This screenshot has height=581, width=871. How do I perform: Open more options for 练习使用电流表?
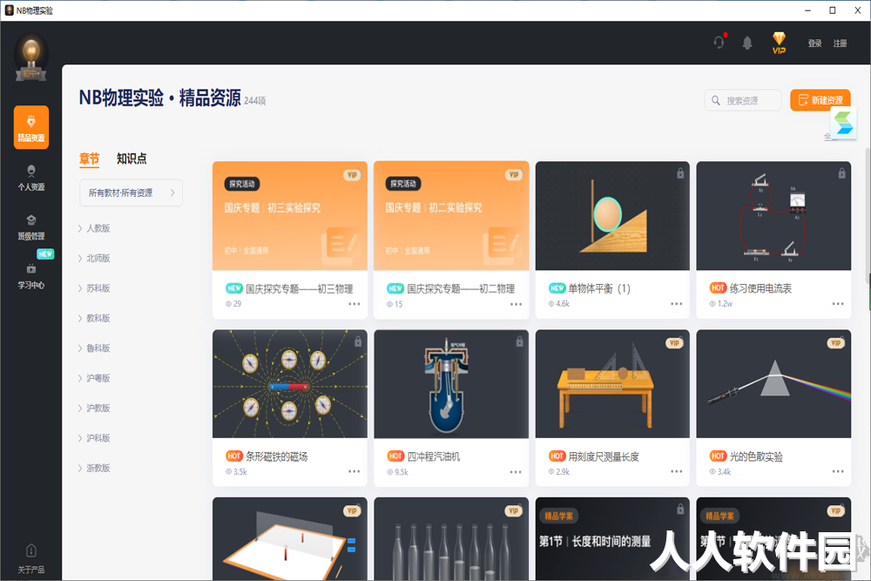coord(838,304)
